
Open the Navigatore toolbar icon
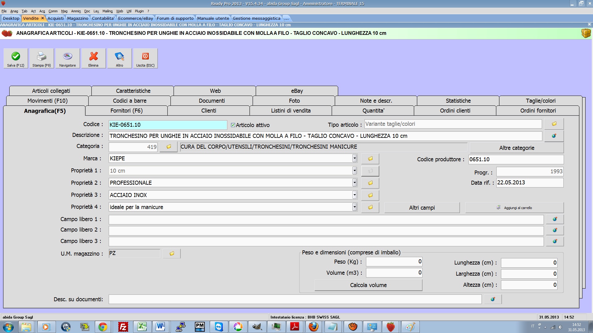click(x=67, y=56)
